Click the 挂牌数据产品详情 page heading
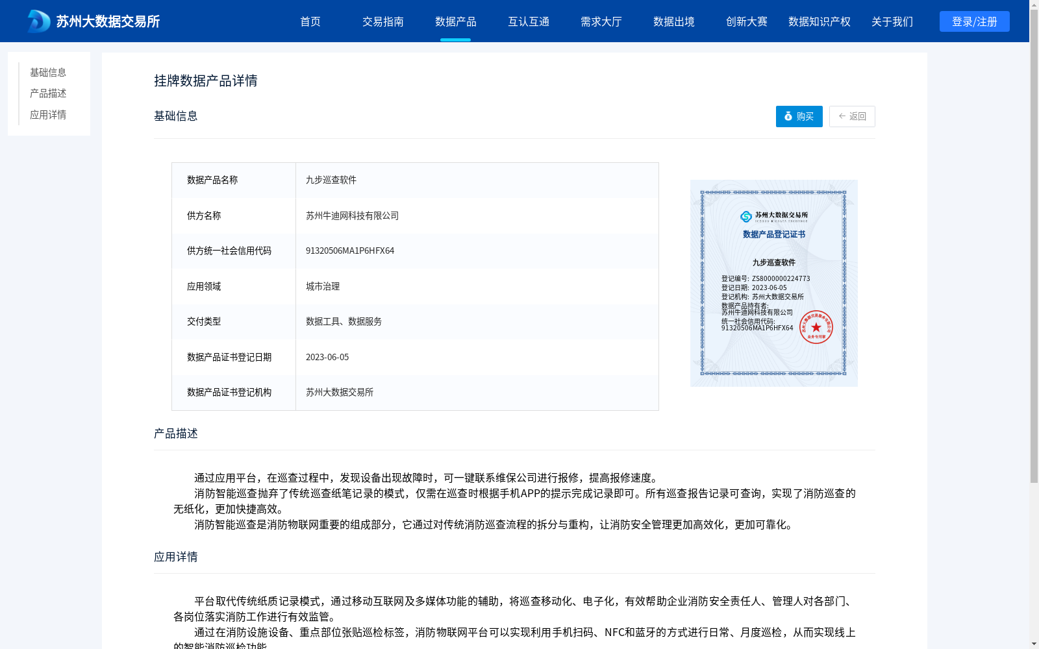The image size is (1039, 649). [206, 80]
